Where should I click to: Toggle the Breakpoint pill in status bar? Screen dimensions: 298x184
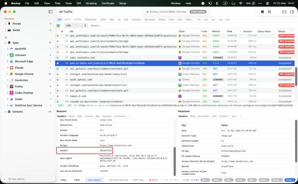(x=264, y=180)
